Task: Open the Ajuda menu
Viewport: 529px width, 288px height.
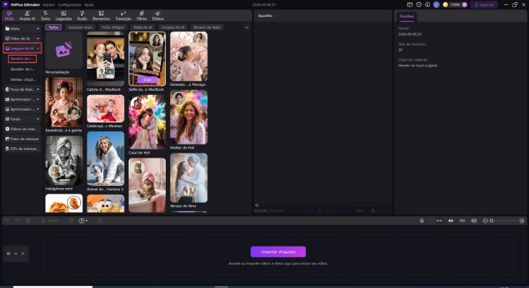Action: point(89,5)
